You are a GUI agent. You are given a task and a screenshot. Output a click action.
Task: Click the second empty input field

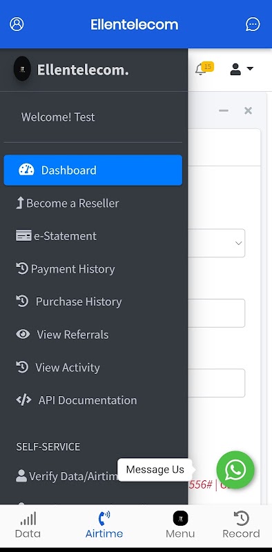coord(216,383)
